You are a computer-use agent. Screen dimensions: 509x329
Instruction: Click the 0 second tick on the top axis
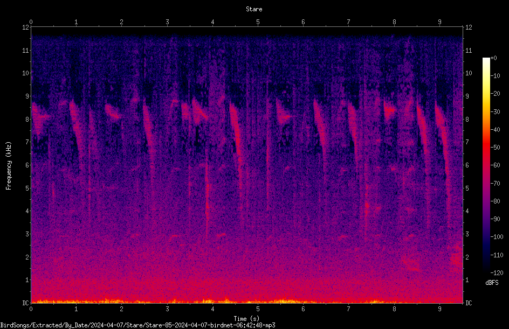(x=31, y=22)
